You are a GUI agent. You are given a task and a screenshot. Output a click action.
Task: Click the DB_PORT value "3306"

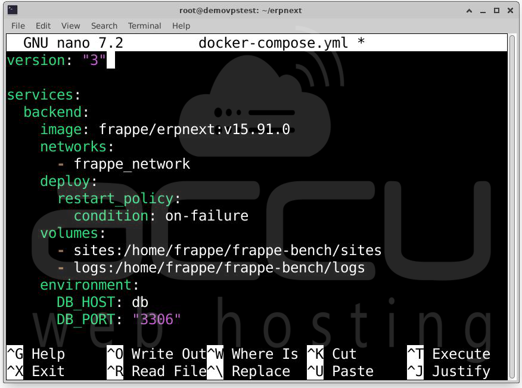pos(157,319)
